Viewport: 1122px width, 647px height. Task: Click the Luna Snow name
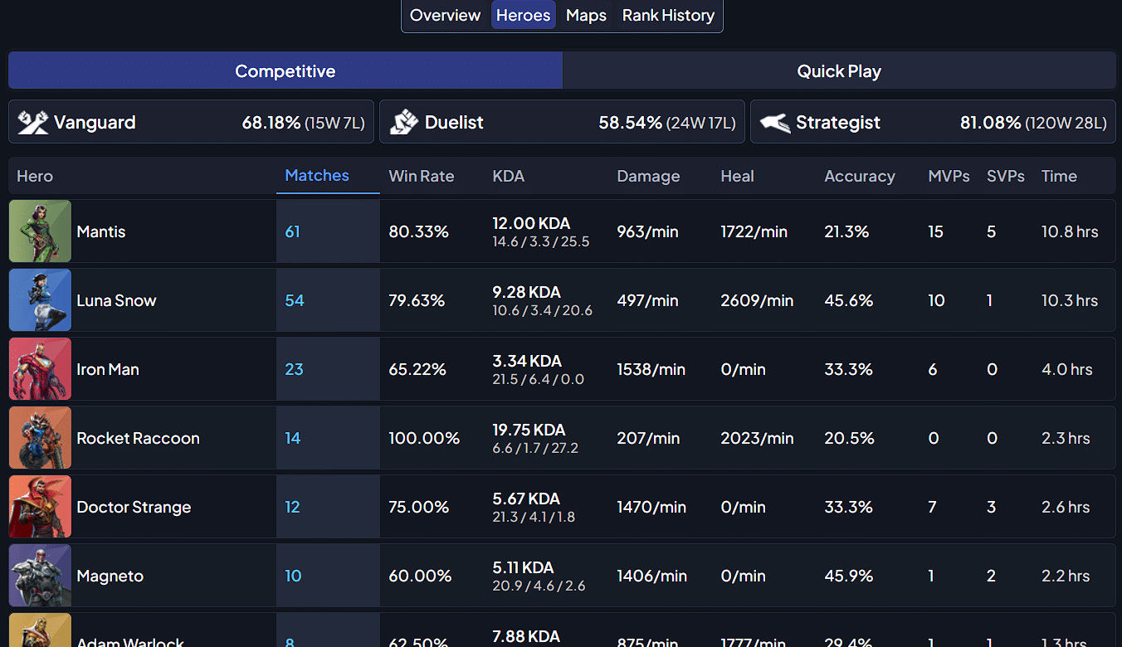[116, 300]
